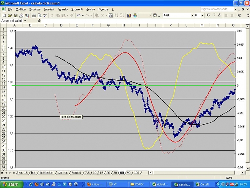Switch to 4 Hour Firefox taskbar window

(95, 184)
